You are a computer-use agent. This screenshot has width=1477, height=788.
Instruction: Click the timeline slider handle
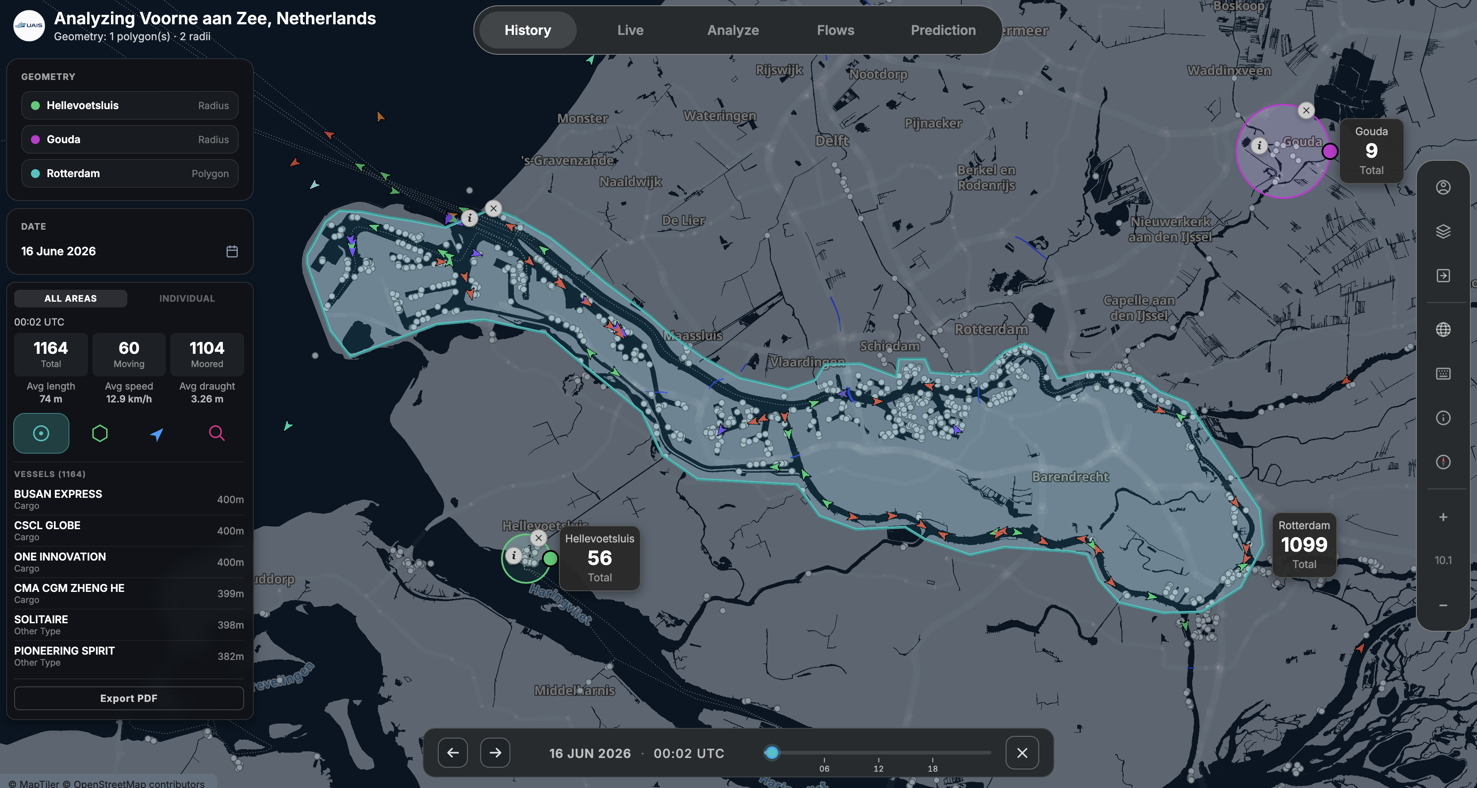pyautogui.click(x=772, y=753)
